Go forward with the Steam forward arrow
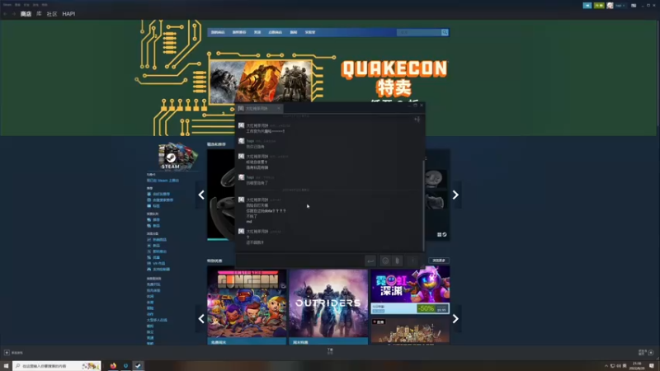This screenshot has height=371, width=660. click(x=13, y=14)
